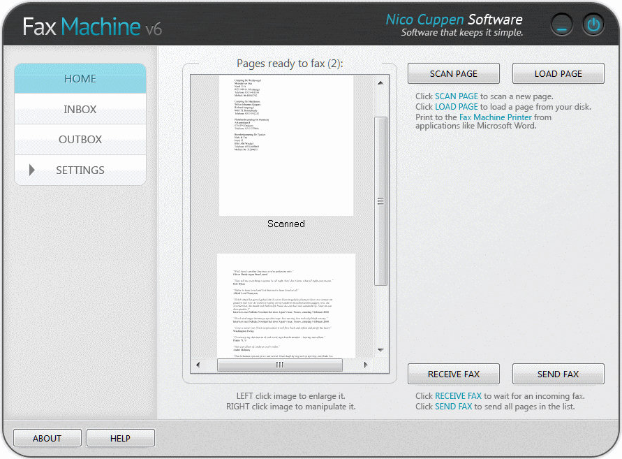Open the Inbox section
The width and height of the screenshot is (622, 459).
(80, 110)
